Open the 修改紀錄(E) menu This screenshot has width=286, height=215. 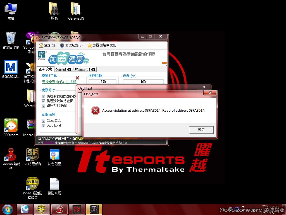coord(71,45)
